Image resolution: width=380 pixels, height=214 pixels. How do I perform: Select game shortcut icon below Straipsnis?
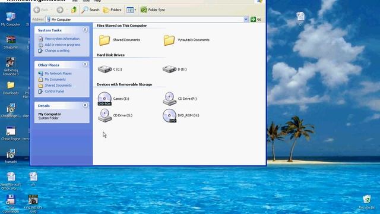pyautogui.click(x=11, y=62)
